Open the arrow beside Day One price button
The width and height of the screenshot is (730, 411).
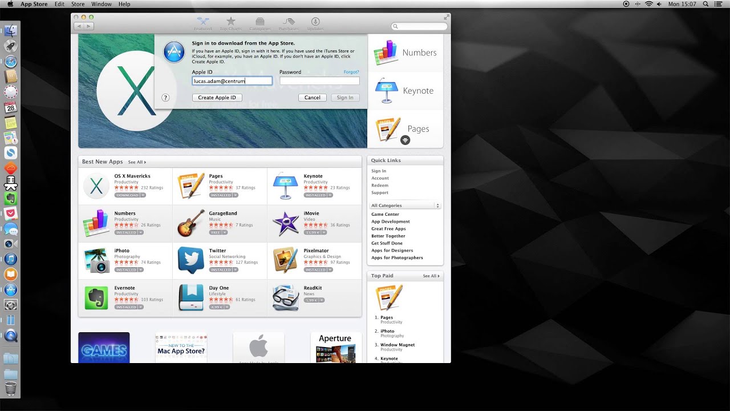point(227,307)
